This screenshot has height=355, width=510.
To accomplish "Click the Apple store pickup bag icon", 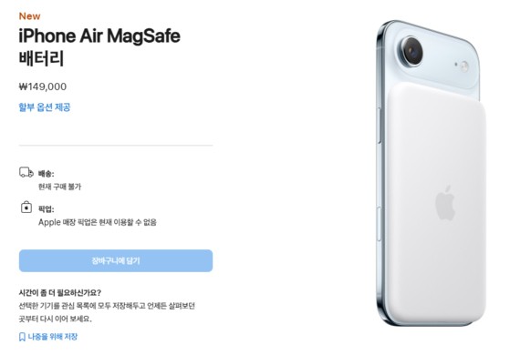I will pos(26,207).
